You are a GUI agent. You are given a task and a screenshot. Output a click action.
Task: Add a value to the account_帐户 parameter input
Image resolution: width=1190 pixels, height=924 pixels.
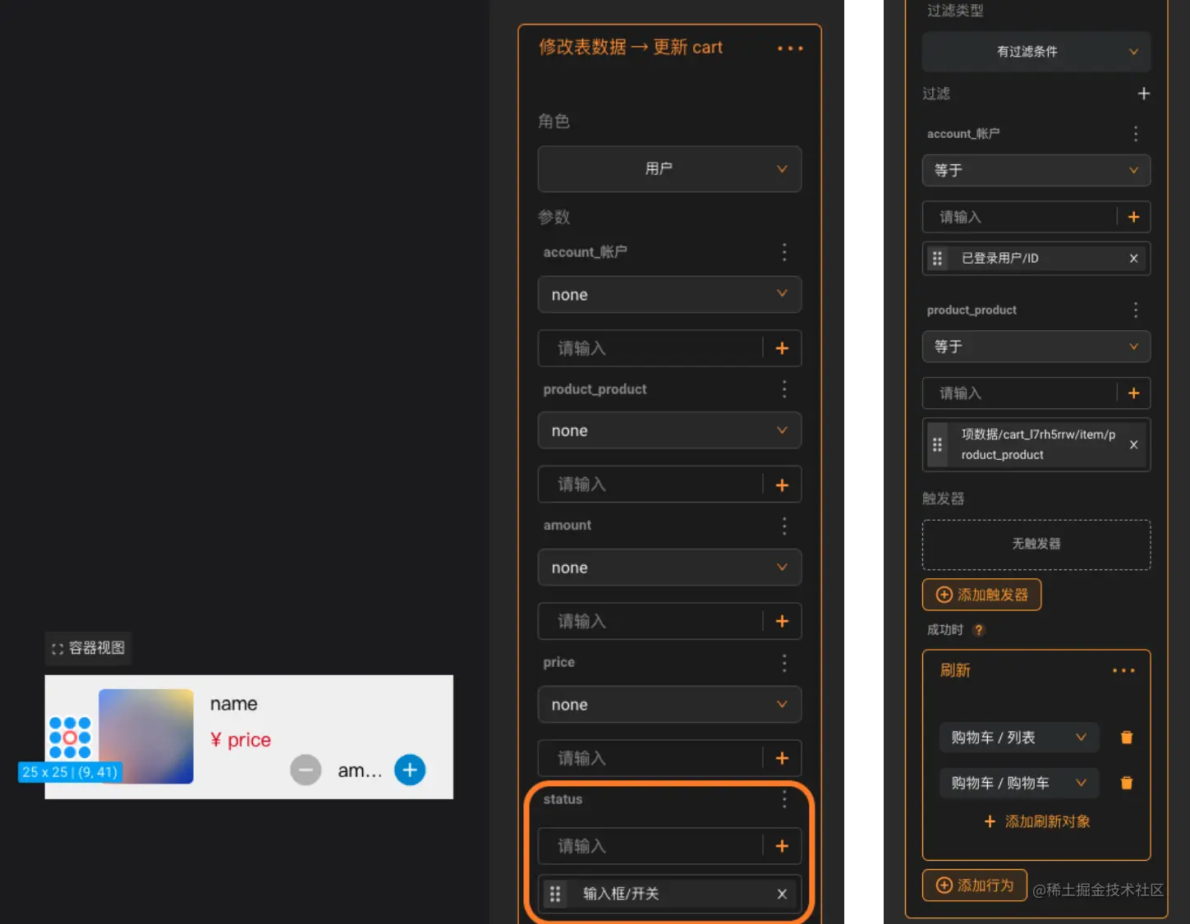(782, 348)
